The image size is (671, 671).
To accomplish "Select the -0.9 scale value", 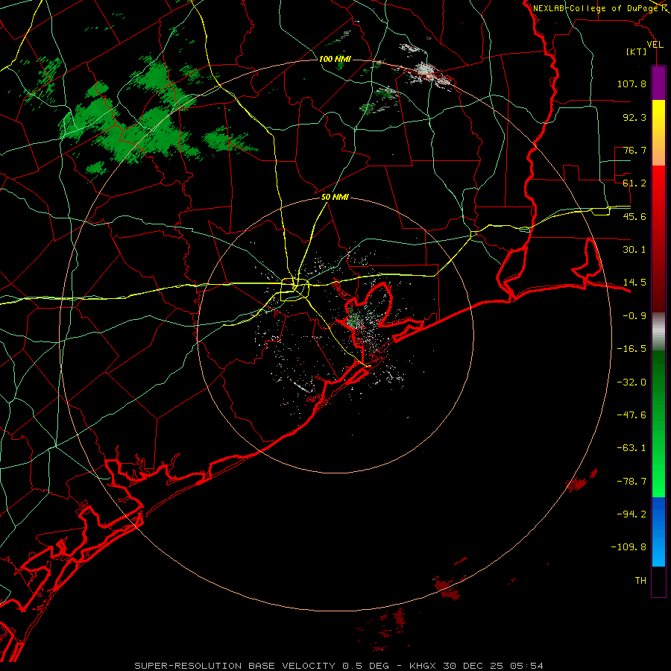I will pyautogui.click(x=634, y=316).
